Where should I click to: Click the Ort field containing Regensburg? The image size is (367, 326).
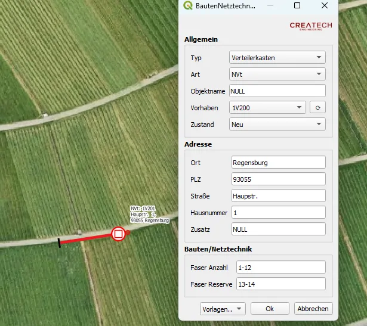coord(277,163)
